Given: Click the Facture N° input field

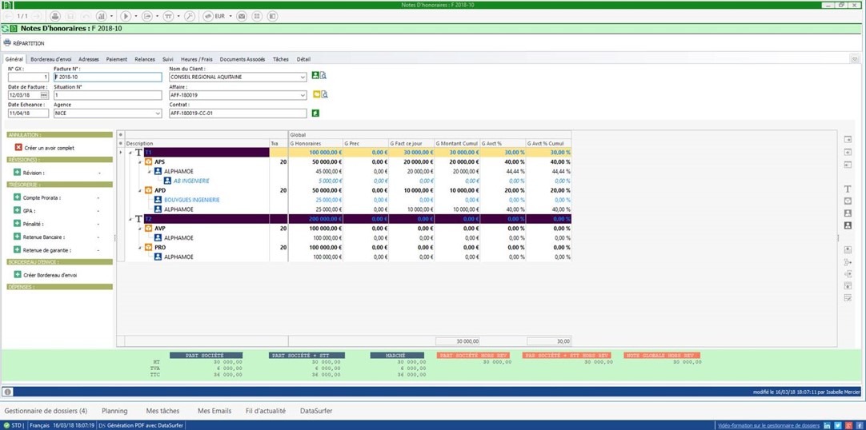Looking at the screenshot, I should click(108, 78).
